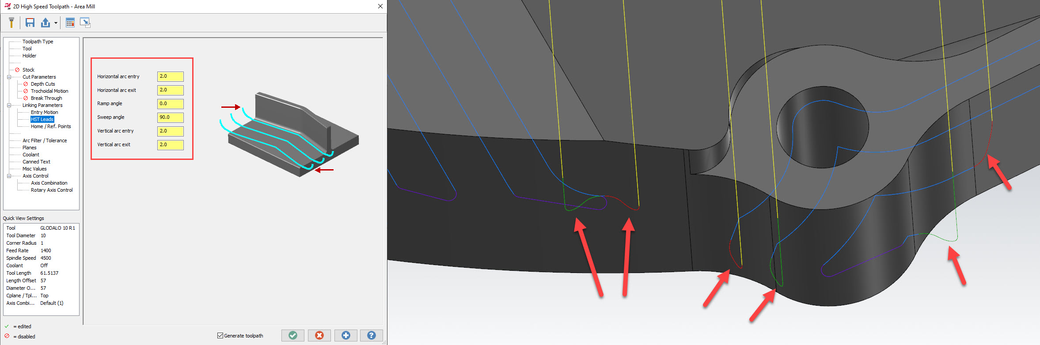Click the blue plus apply button

click(345, 336)
